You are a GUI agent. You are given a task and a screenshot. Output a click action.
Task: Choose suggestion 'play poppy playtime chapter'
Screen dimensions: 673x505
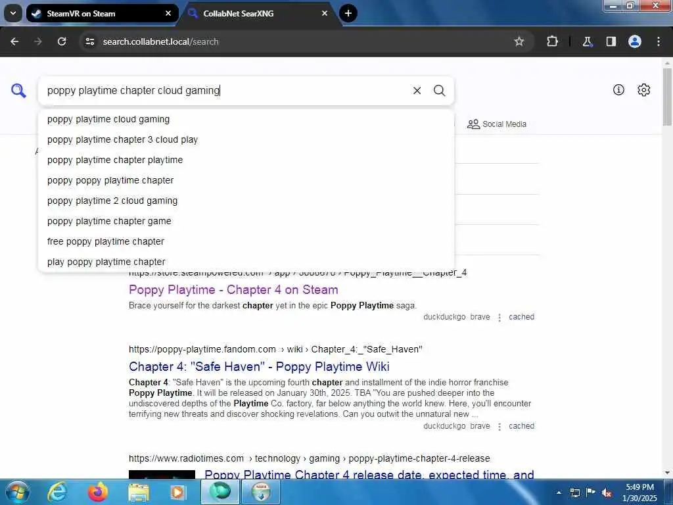pyautogui.click(x=246, y=262)
